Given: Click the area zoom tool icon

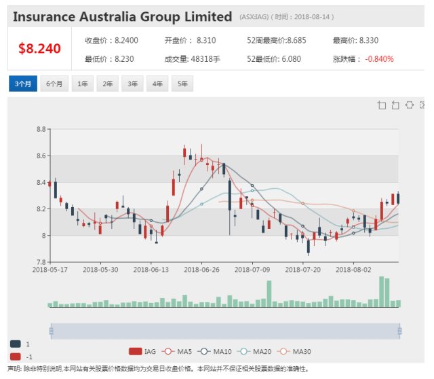Looking at the screenshot, I should (382, 105).
